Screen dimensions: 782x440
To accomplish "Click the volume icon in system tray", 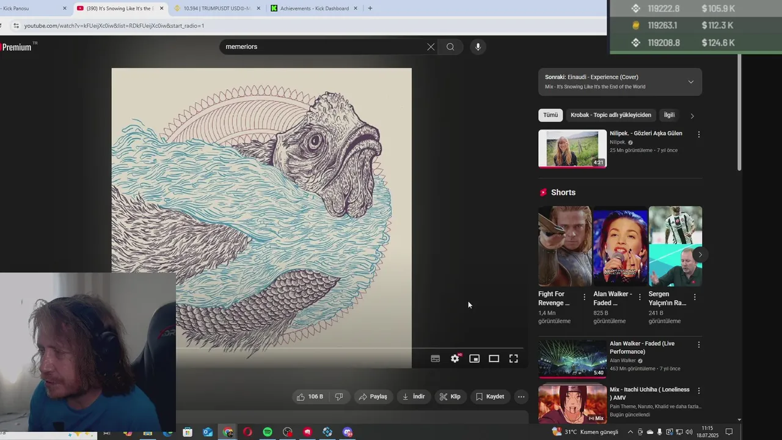I will click(689, 432).
